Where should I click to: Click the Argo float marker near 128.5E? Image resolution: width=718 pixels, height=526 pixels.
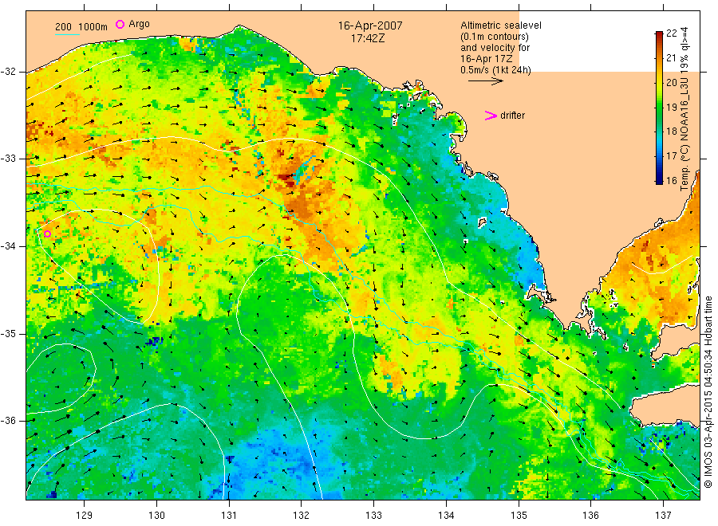[x=47, y=234]
